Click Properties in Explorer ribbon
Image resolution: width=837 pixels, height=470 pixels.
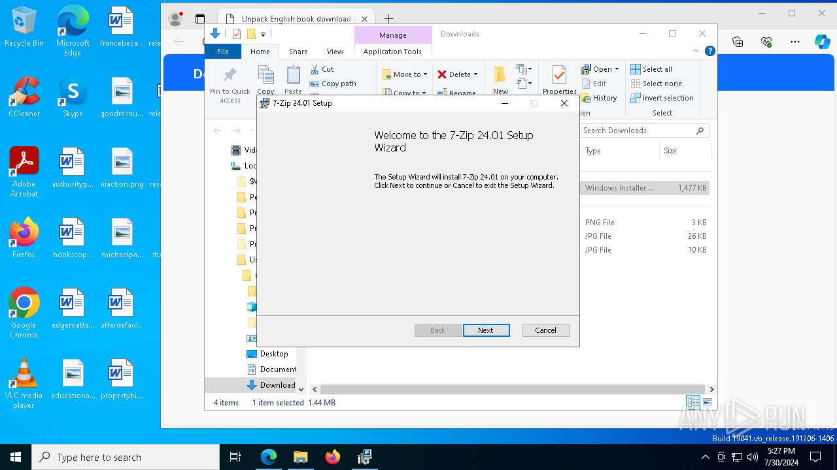click(x=559, y=80)
